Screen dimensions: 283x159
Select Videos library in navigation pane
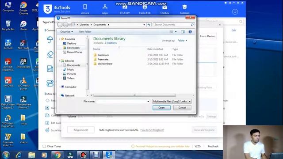point(69,78)
